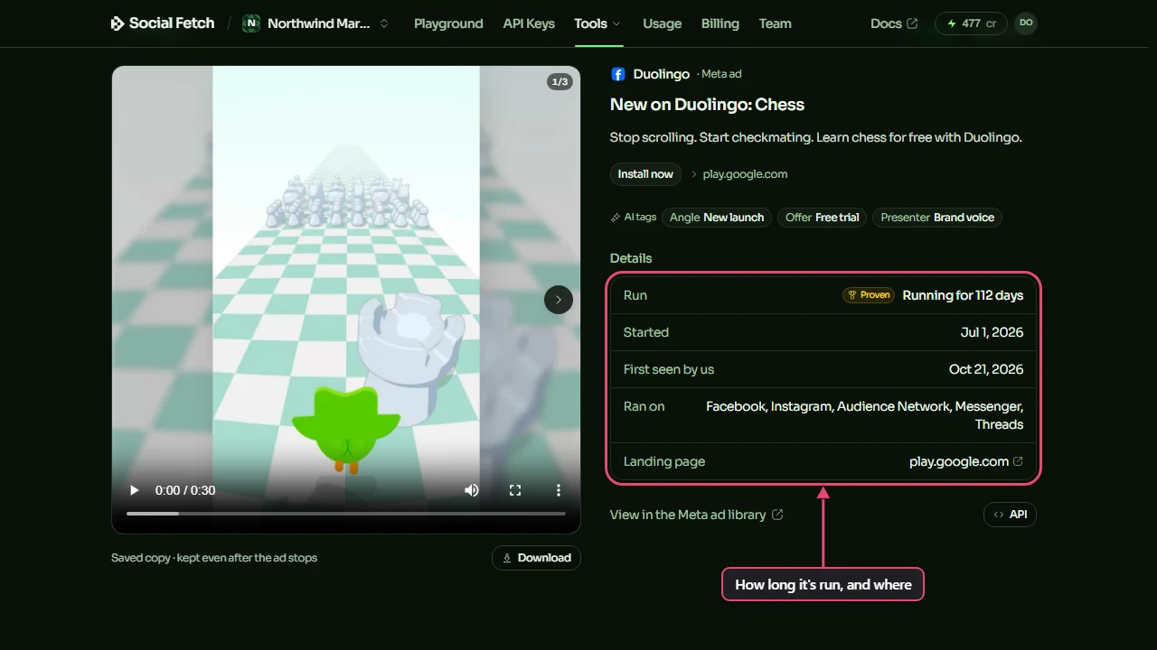
Task: Select the Presenter Brand voice tag
Action: tap(937, 218)
